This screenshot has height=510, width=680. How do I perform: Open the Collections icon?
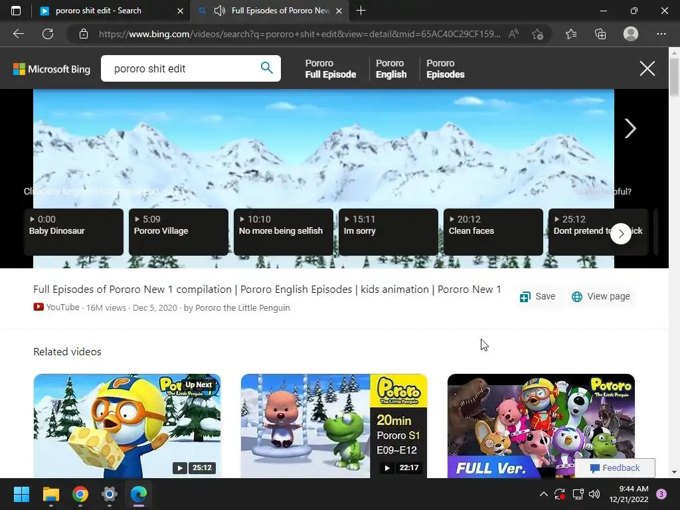pos(600,34)
